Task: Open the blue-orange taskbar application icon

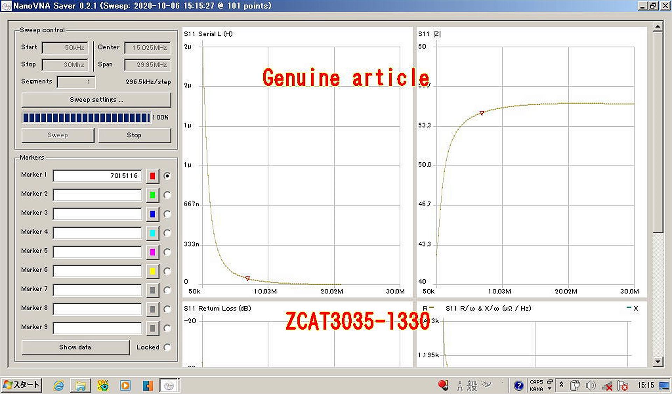Action: [148, 386]
